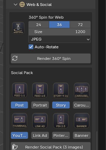This screenshot has width=106, height=150.
Task: Select the FEED 1:1 format icon
Action: coord(20,90)
